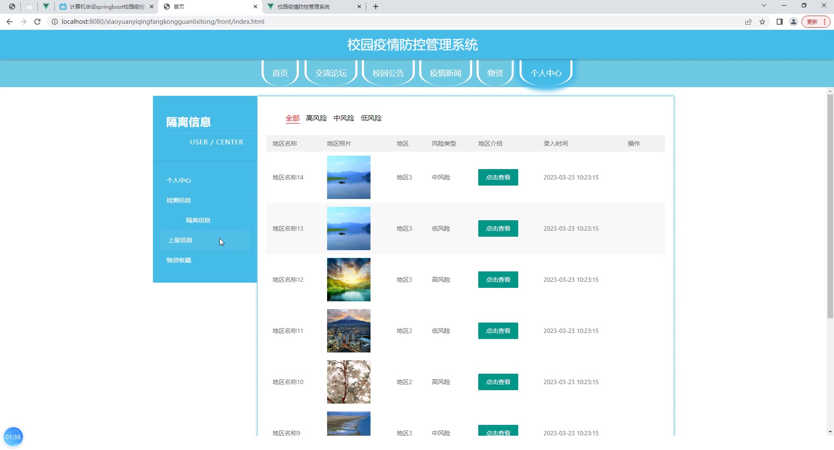Open the sunset lake photo of 地区名称12
Viewport: 834px width, 450px height.
[x=349, y=280]
